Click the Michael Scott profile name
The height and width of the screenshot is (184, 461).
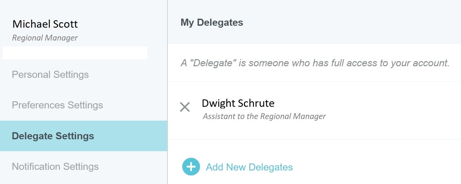coord(45,24)
